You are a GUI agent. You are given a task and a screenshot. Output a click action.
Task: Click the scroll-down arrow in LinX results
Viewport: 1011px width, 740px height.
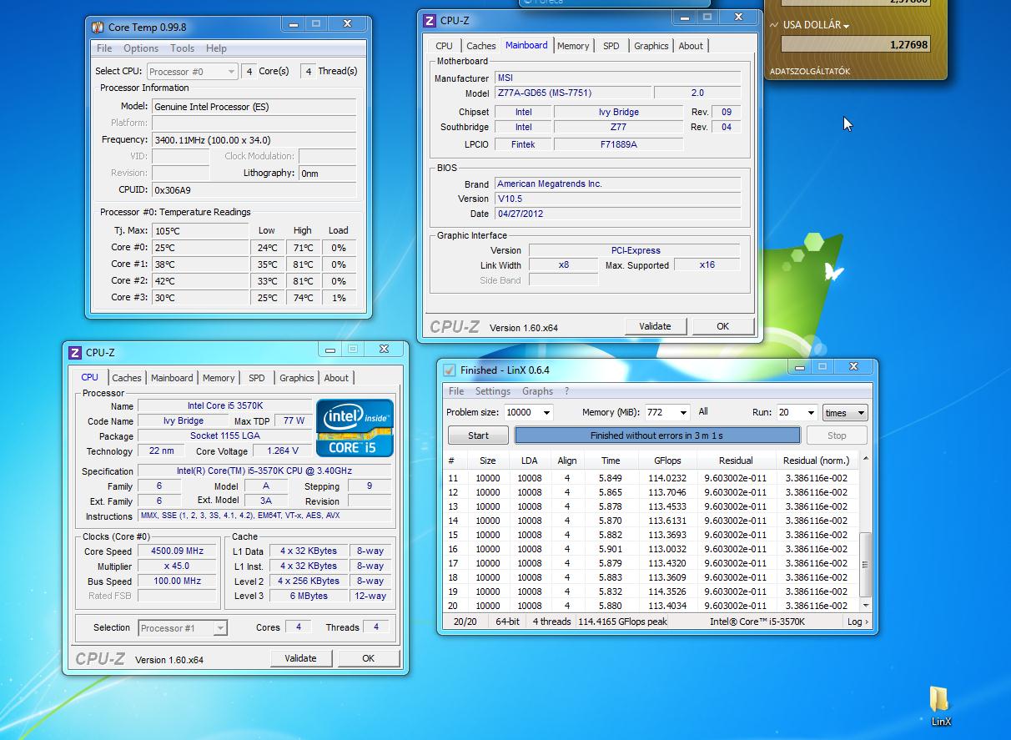865,606
